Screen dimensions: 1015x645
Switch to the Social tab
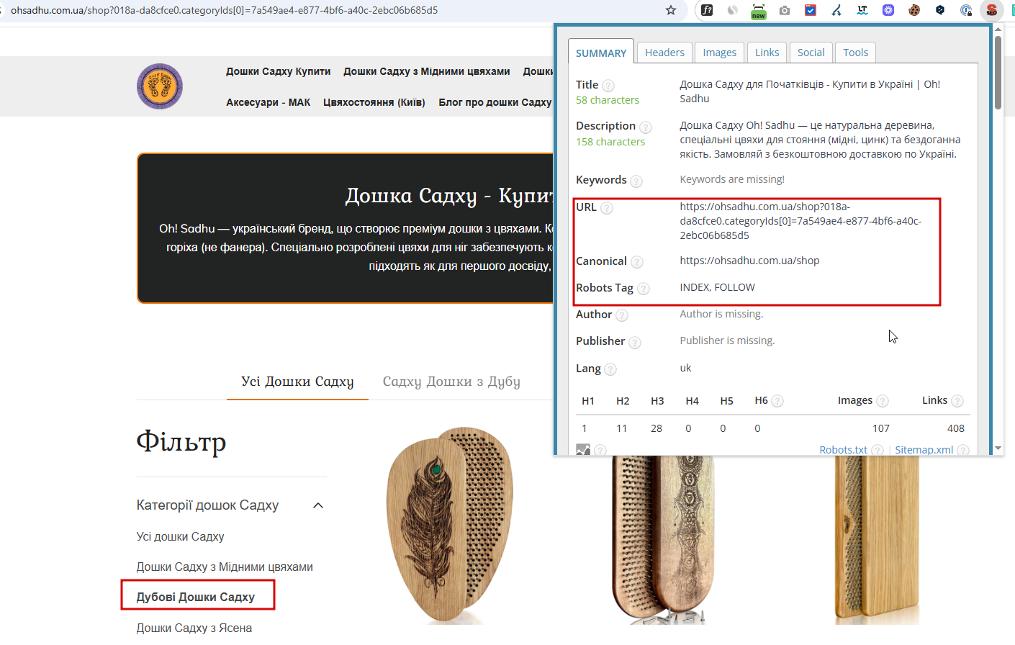[811, 53]
